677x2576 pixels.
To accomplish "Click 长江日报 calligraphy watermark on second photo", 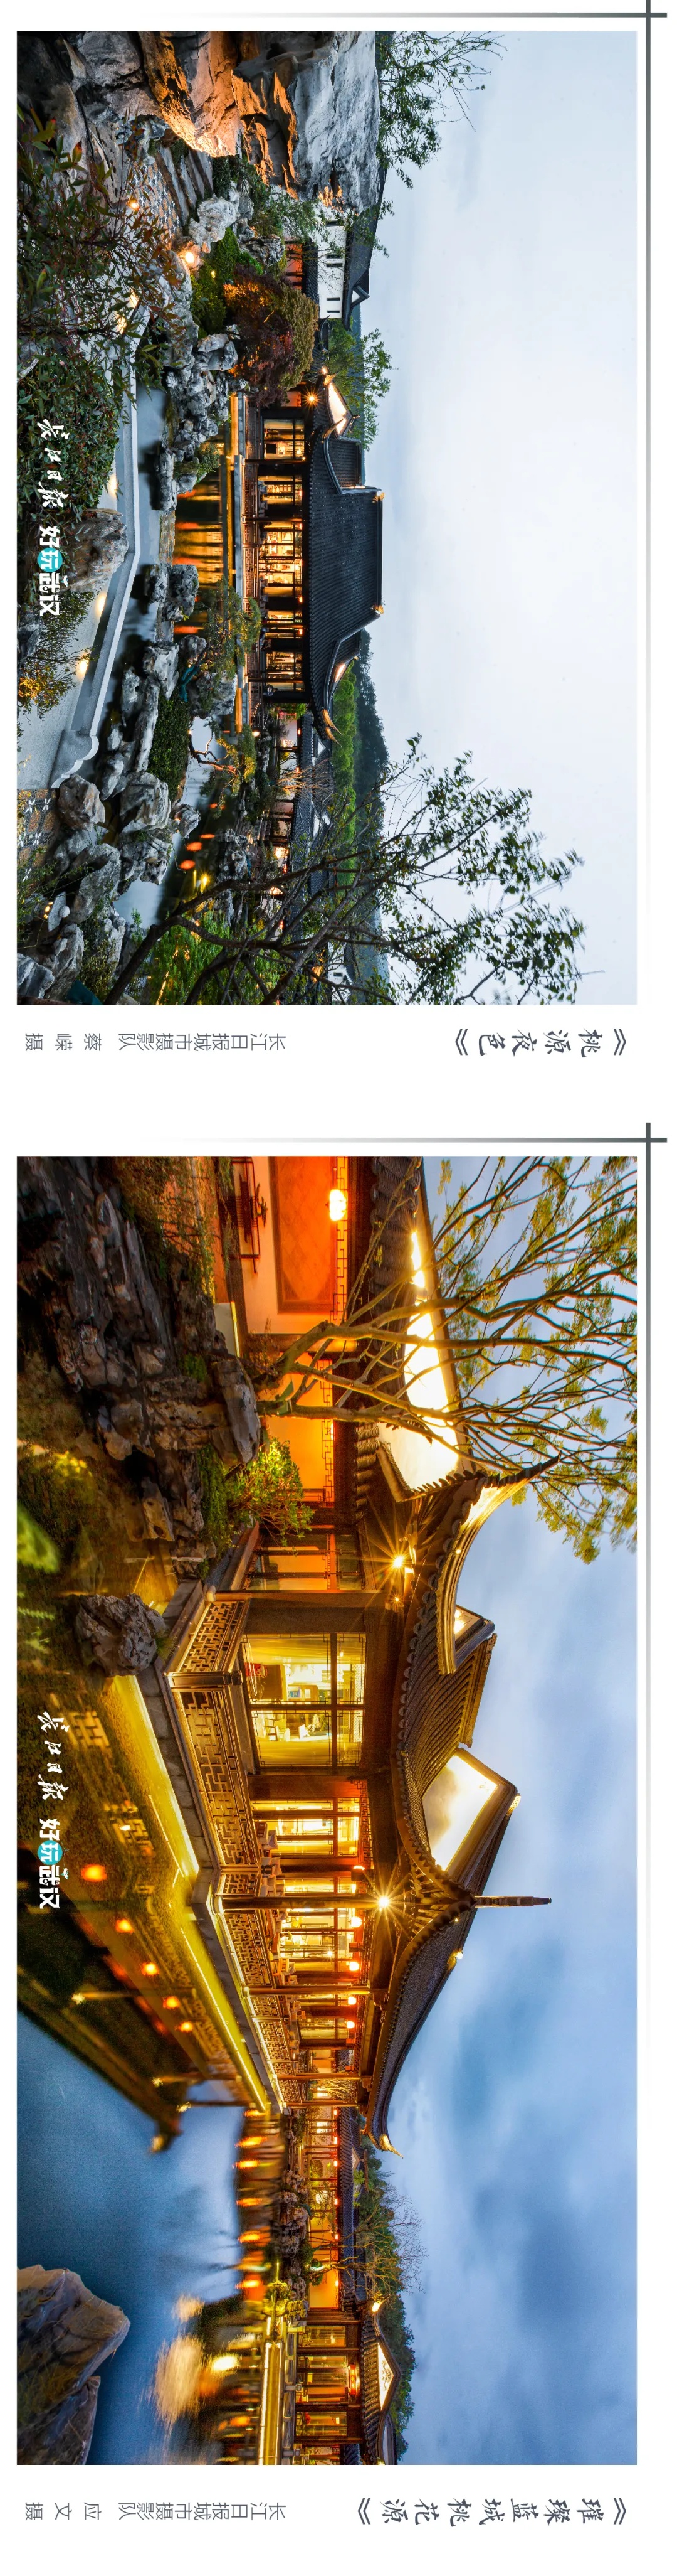I will coord(49,1756).
